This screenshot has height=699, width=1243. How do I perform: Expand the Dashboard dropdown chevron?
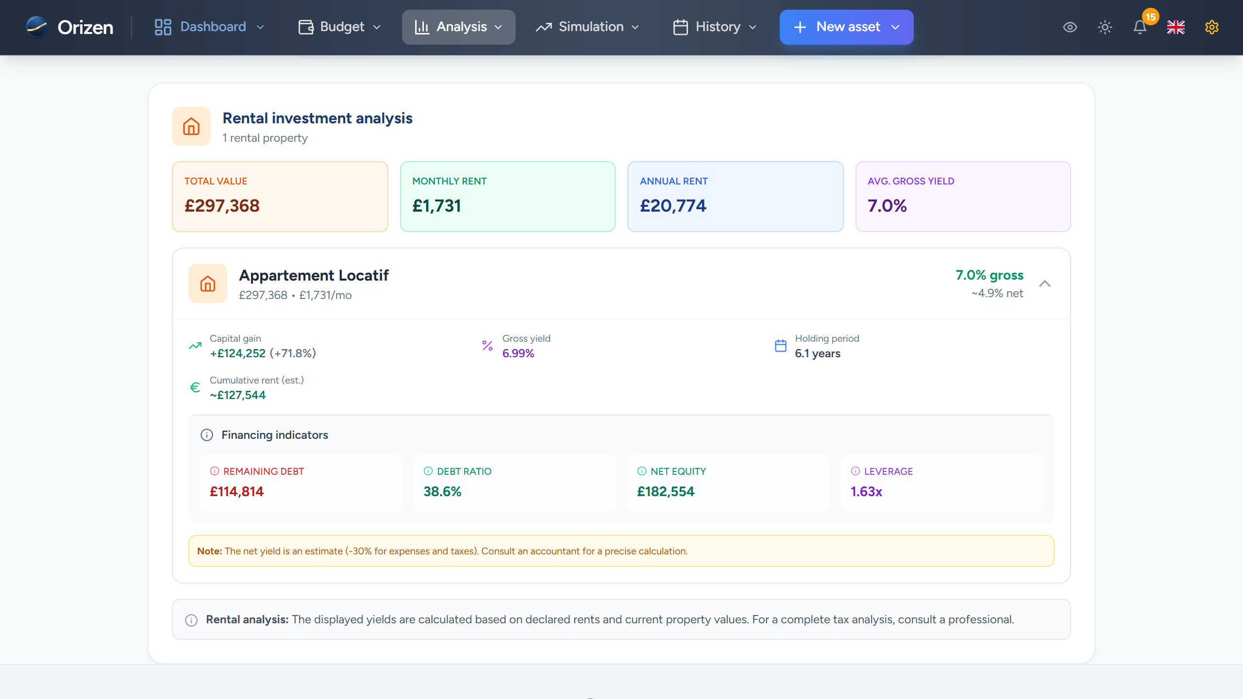(x=261, y=27)
